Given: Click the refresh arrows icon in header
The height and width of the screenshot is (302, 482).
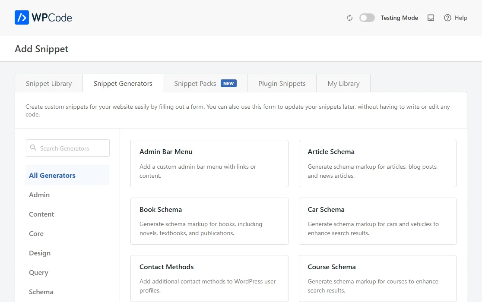Looking at the screenshot, I should 349,18.
